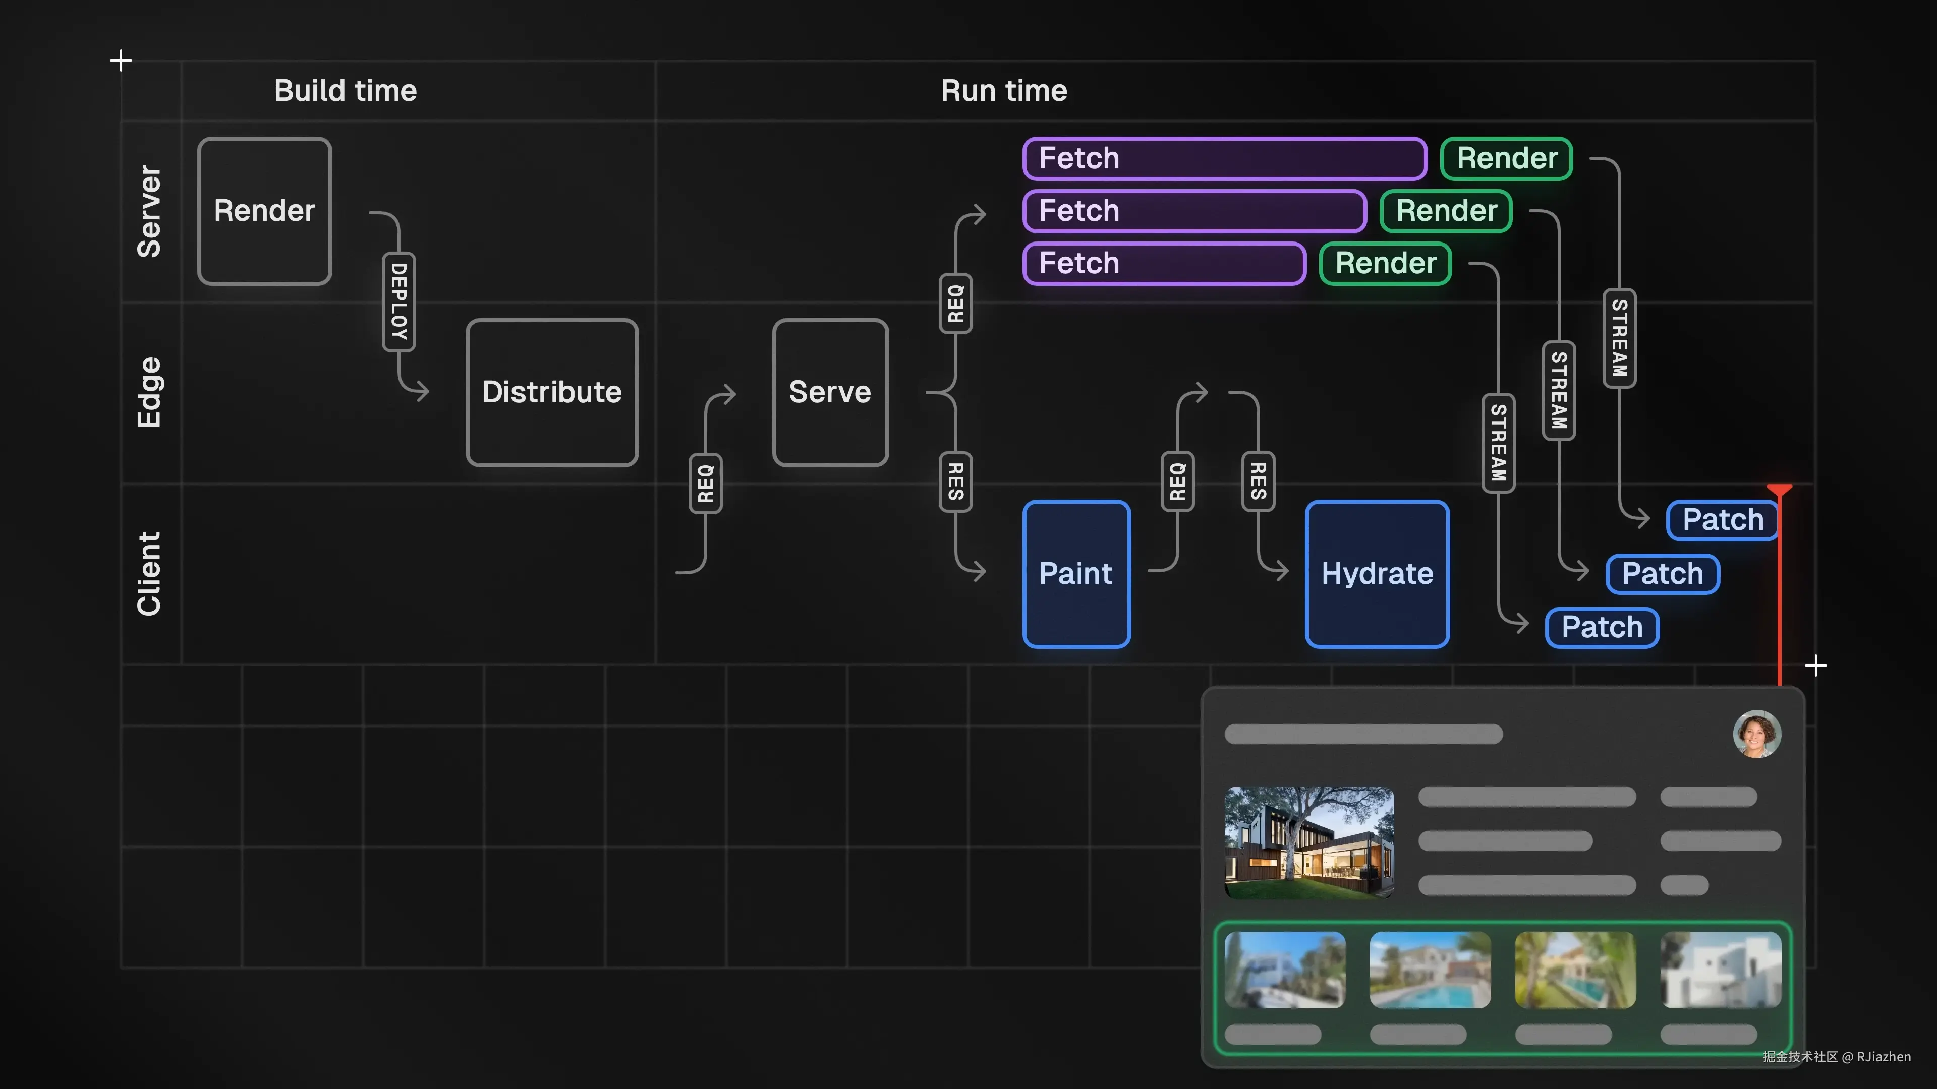Click the Build time column header
This screenshot has width=1937, height=1089.
(x=345, y=91)
